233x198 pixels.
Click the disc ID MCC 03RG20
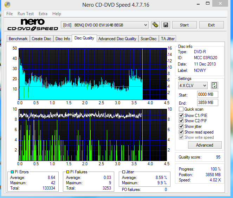[206, 58]
